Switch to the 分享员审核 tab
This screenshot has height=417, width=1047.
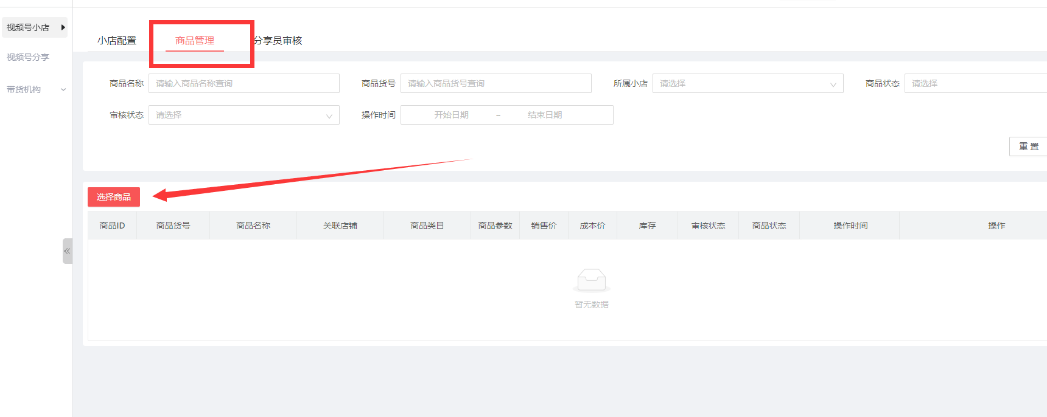click(x=278, y=41)
